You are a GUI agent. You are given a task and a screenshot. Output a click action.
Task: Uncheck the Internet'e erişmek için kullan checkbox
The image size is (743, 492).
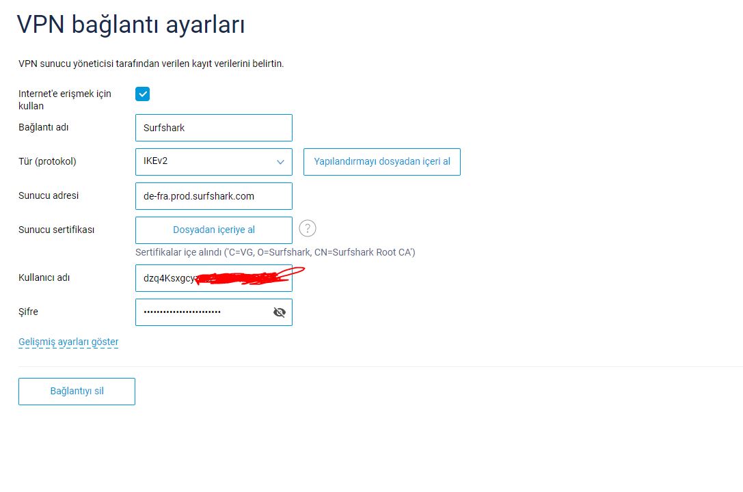coord(143,94)
